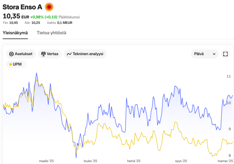Screen dimensions: 234x164
Task: Click the marras '25 date axis label
Action: pos(225,161)
